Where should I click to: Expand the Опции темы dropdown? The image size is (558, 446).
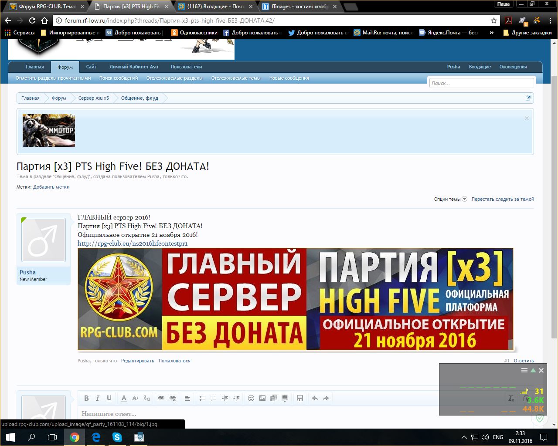(x=451, y=199)
